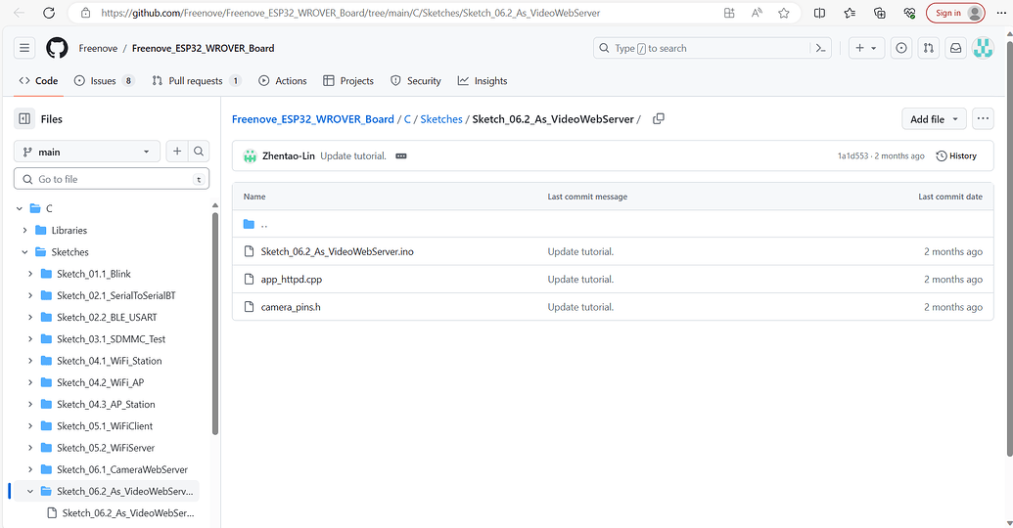Screen dimensions: 1013x528
Task: Expand the Libraries folder
Action: pyautogui.click(x=24, y=231)
